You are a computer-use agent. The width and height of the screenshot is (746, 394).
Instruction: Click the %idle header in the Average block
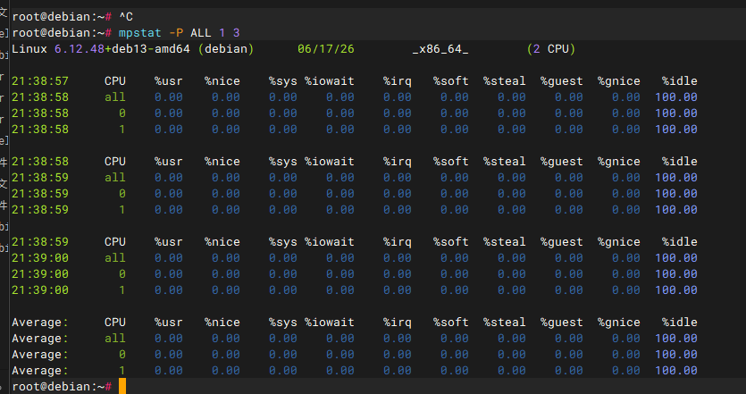(x=679, y=323)
